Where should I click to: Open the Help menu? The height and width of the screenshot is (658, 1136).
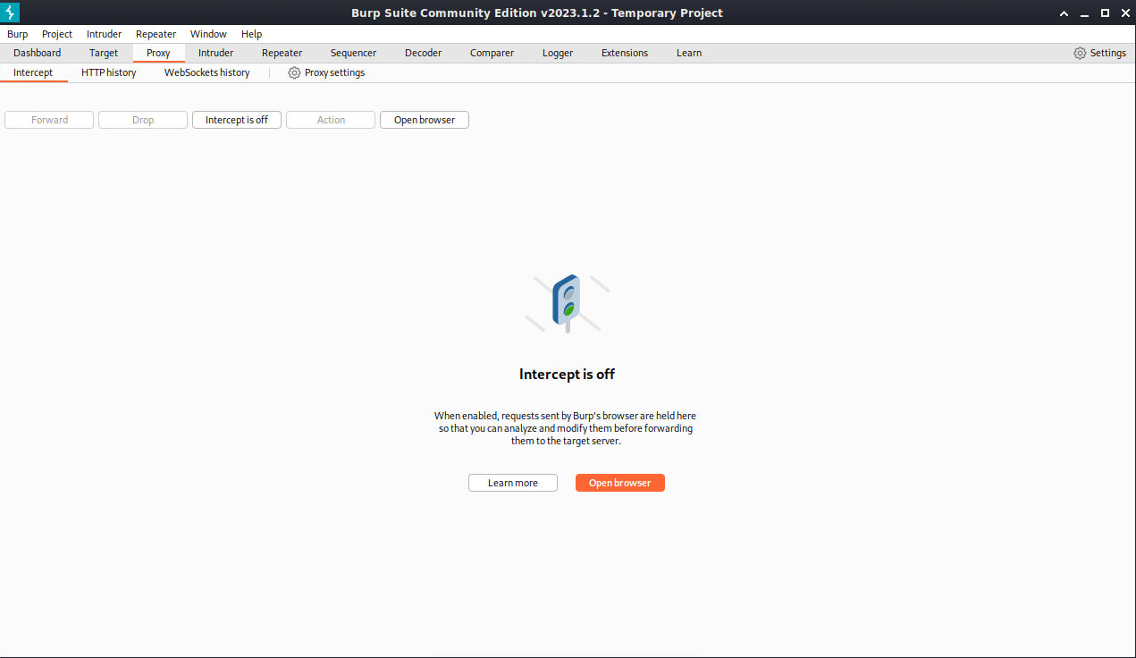(251, 34)
